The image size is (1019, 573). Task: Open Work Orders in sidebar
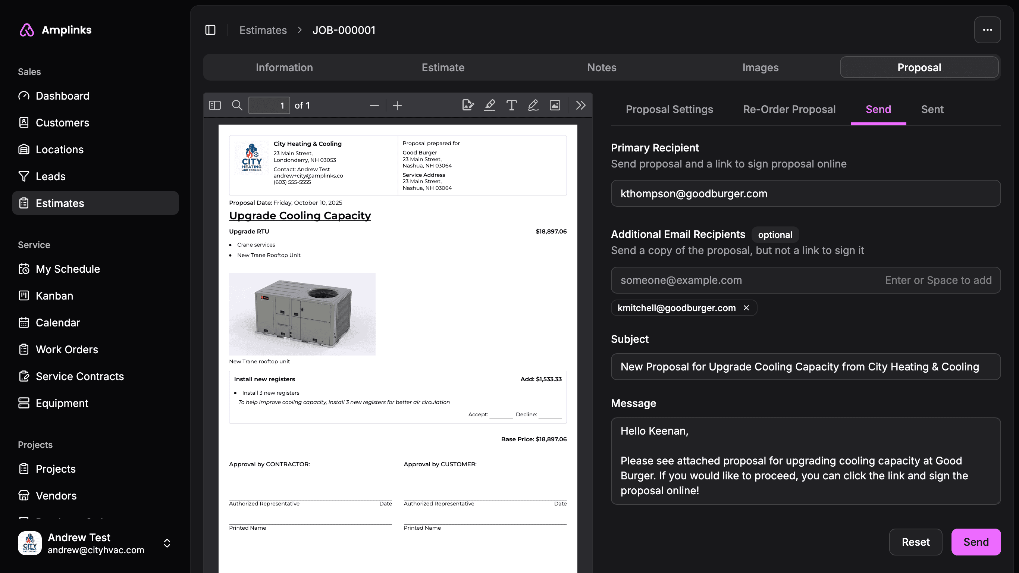click(x=67, y=350)
